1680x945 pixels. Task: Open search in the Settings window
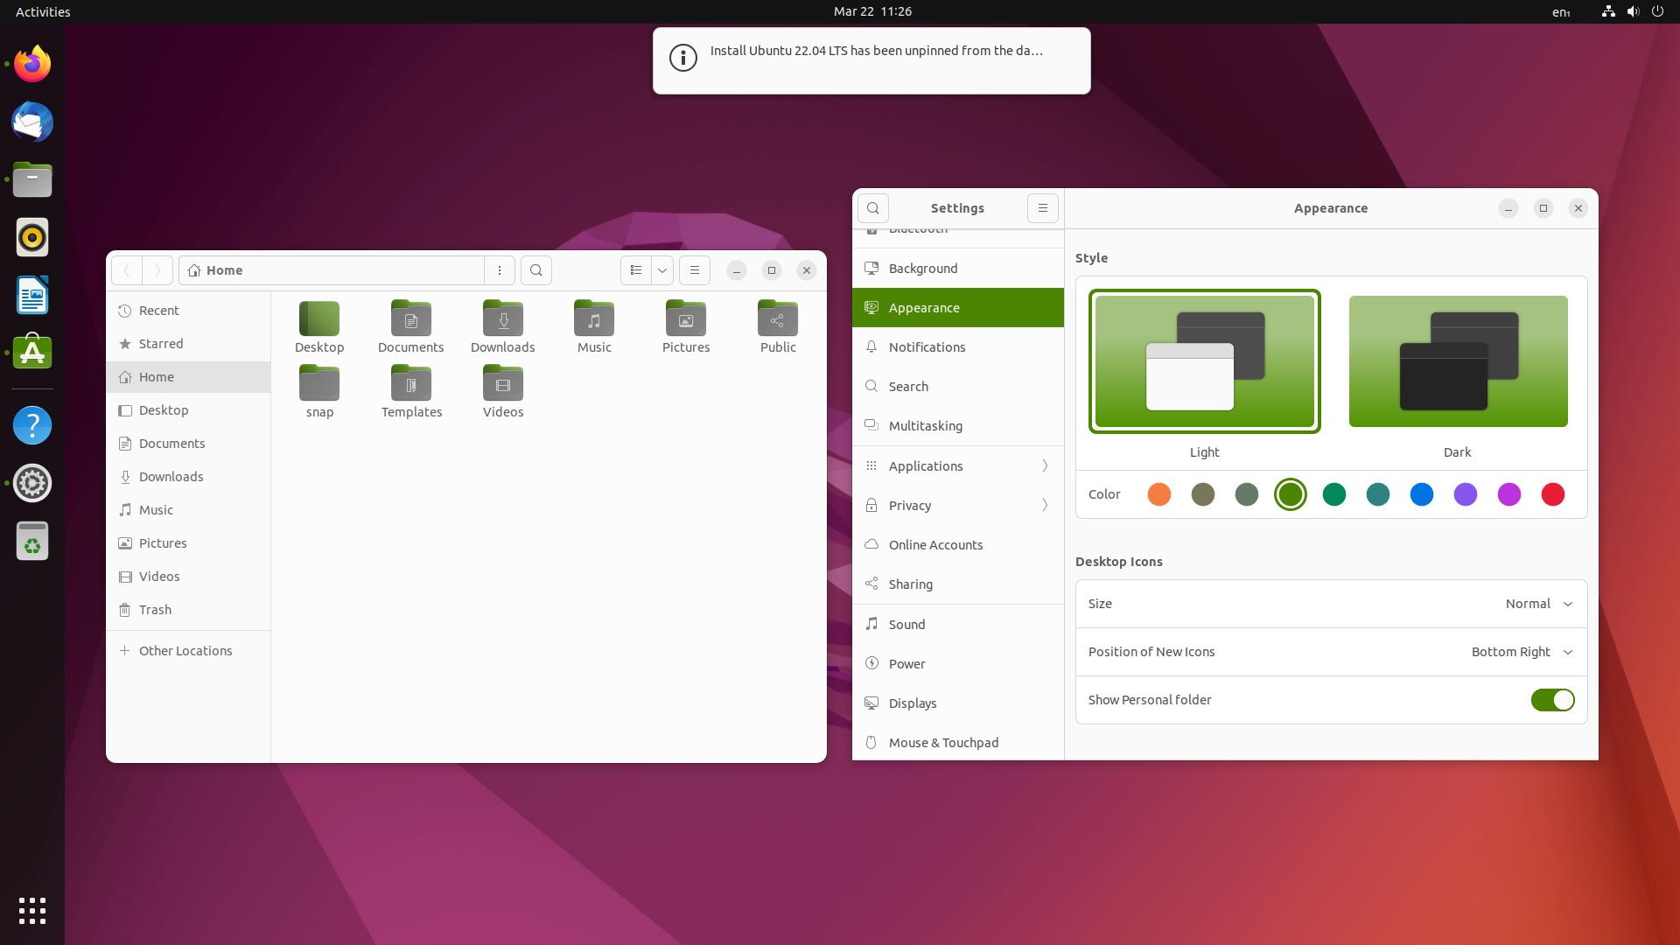[872, 208]
